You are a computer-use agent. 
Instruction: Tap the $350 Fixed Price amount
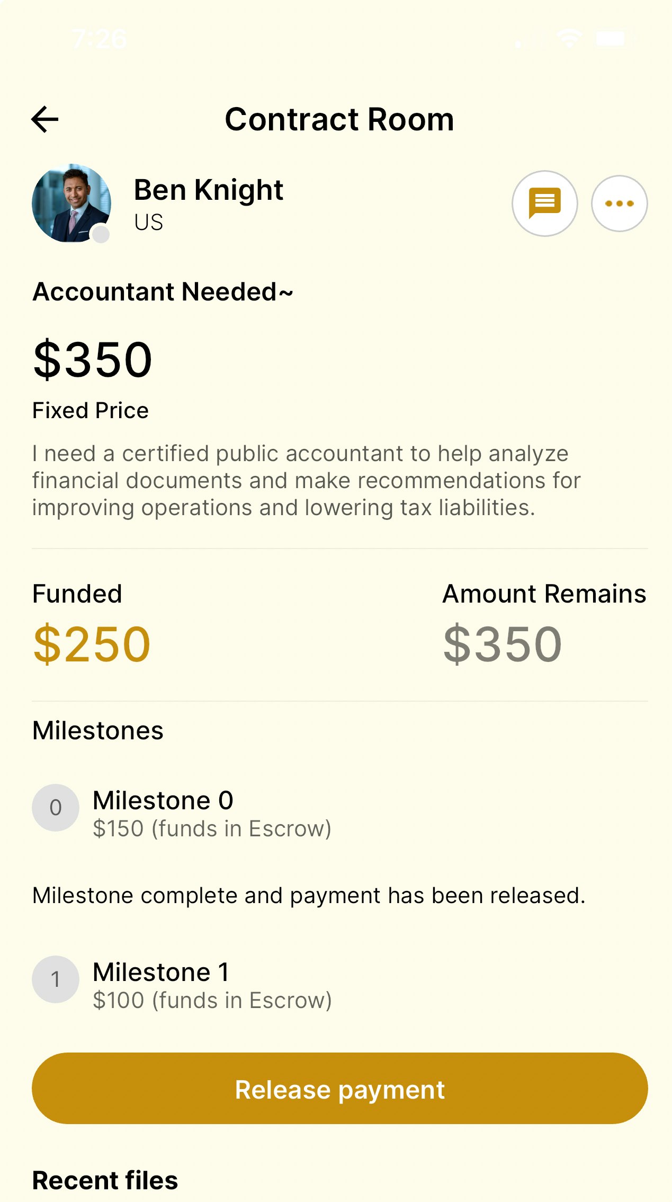(x=93, y=359)
